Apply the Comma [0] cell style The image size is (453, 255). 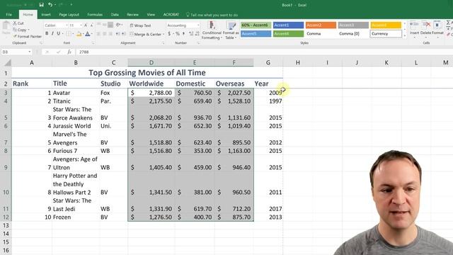(x=353, y=34)
